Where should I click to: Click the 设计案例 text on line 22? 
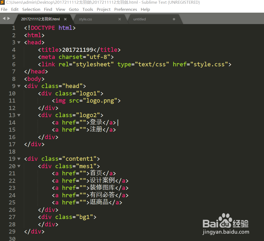coord(102,180)
